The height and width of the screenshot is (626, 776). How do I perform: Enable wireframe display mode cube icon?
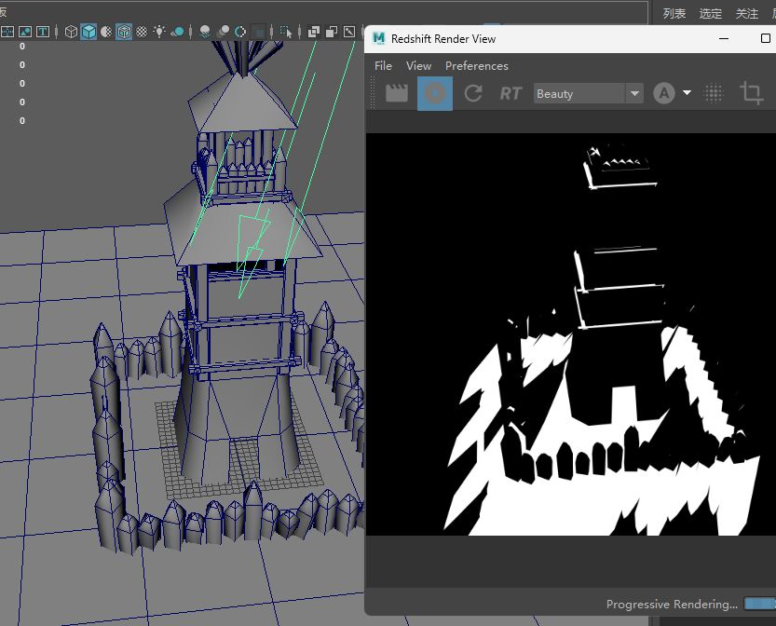coord(71,32)
